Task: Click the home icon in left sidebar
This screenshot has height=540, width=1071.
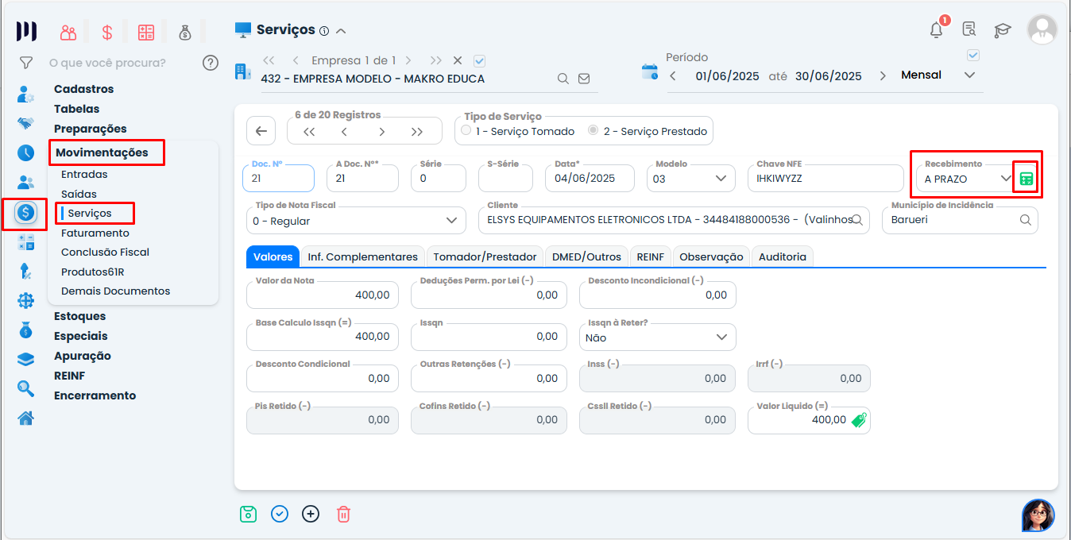Action: tap(25, 418)
